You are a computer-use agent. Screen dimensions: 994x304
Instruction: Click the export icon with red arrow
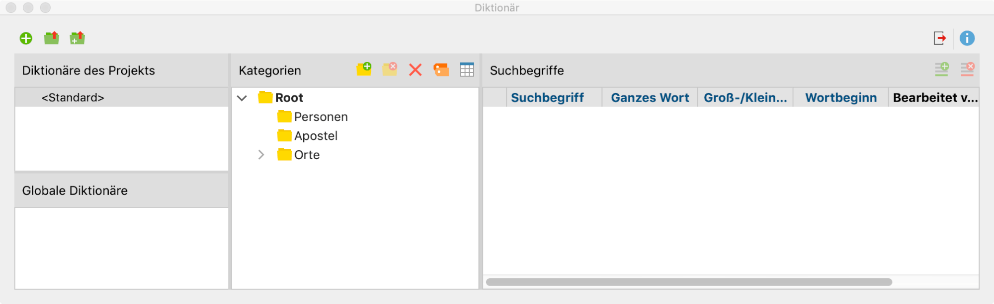pos(940,38)
